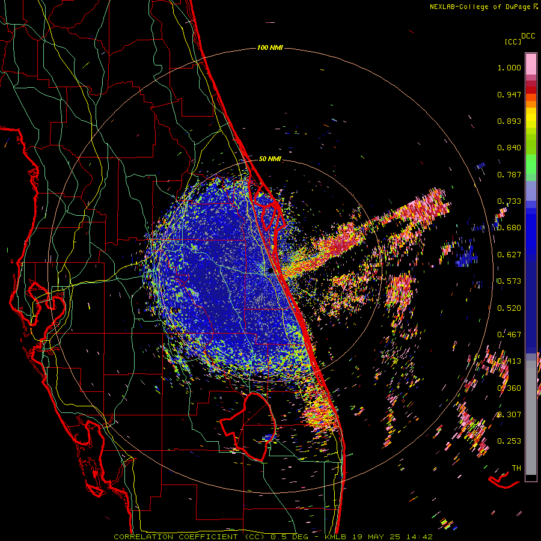
Task: Click the [CC] units label
Action: (x=513, y=41)
